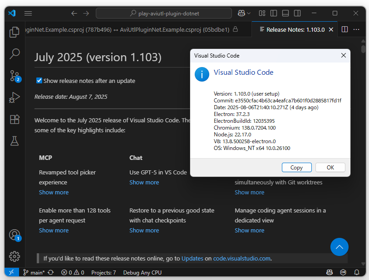The image size is (369, 280).
Task: Open the Explorer view
Action: (x=14, y=32)
